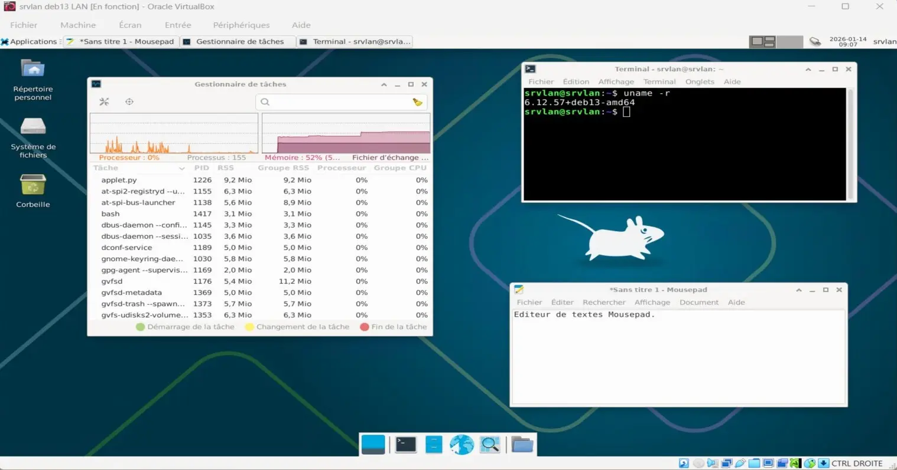Click the sort chevron on the Tâche column

click(x=182, y=168)
